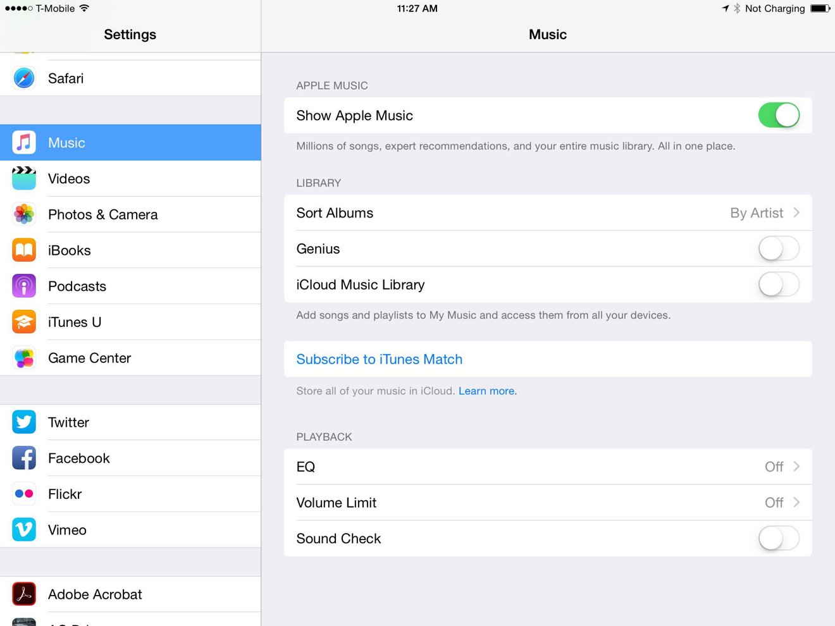The width and height of the screenshot is (835, 626).
Task: Open iTunes U settings row
Action: coord(130,322)
